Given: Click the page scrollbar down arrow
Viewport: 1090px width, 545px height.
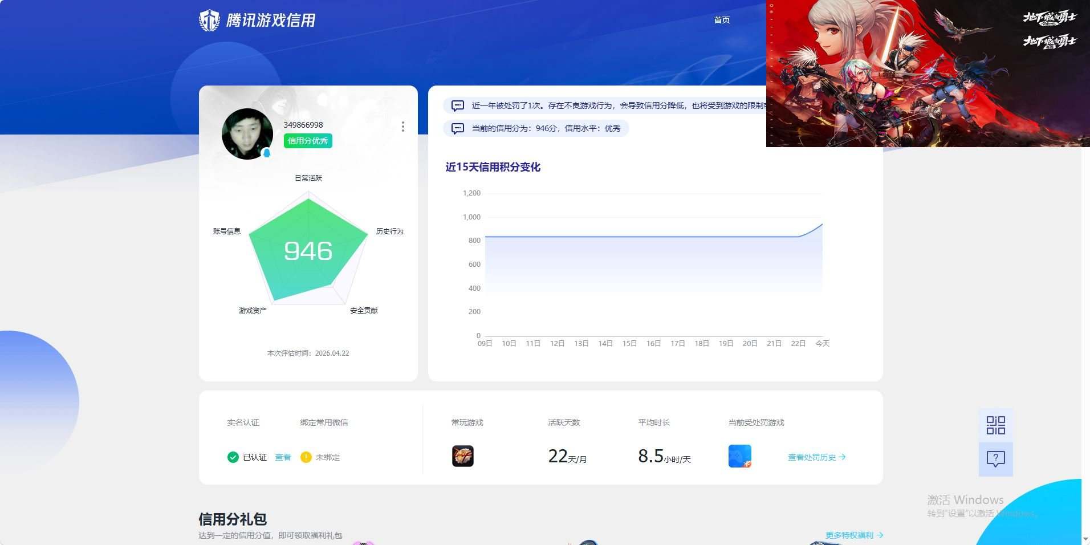Looking at the screenshot, I should pos(1085,539).
